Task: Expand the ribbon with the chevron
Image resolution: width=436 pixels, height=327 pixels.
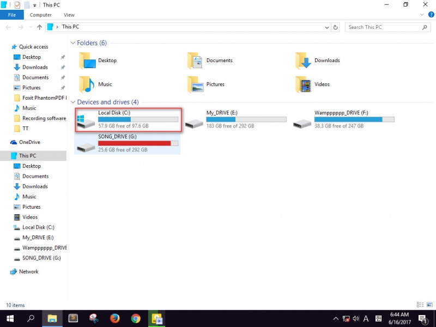Action: coord(422,15)
